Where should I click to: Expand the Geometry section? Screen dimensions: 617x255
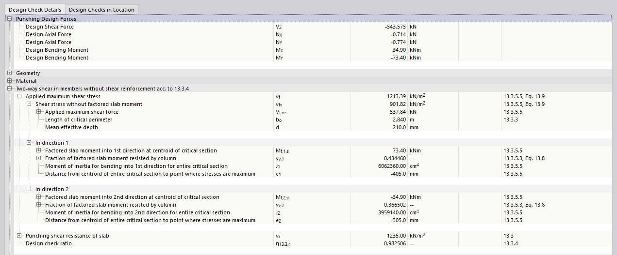point(9,73)
